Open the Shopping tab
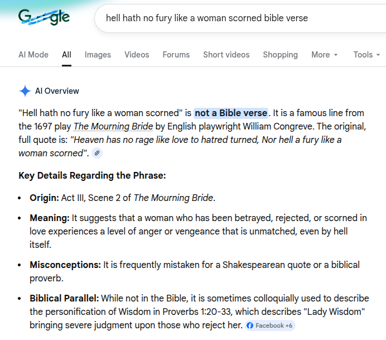 click(x=280, y=55)
